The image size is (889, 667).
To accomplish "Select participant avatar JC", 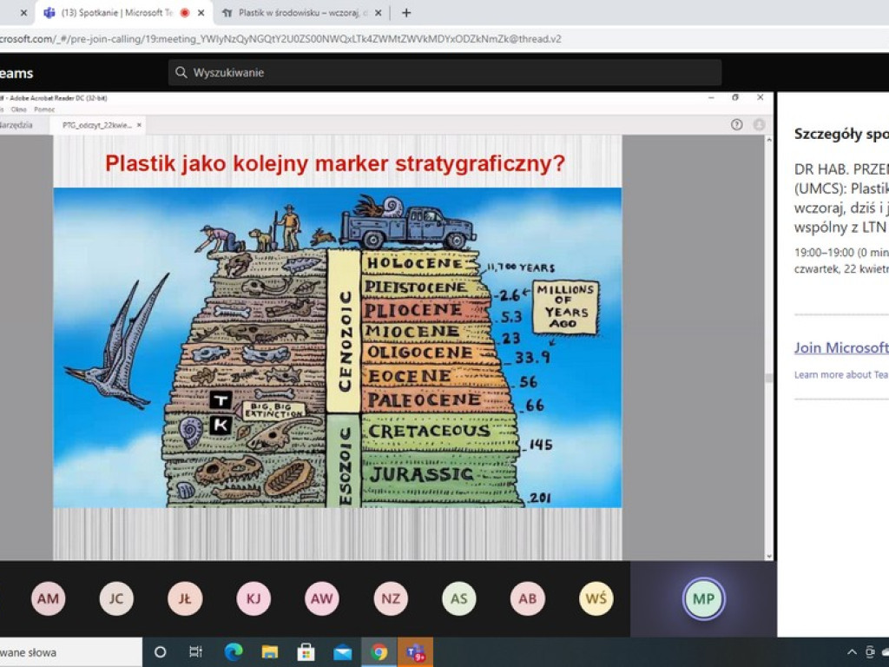I will 116,599.
